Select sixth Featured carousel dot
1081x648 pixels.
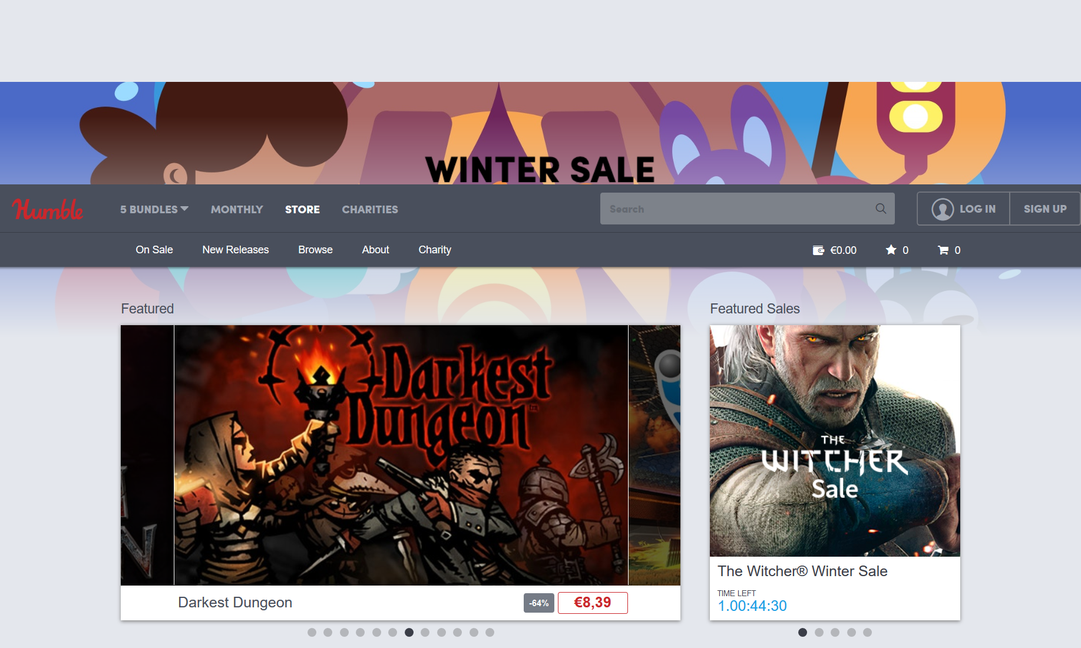[x=393, y=632]
